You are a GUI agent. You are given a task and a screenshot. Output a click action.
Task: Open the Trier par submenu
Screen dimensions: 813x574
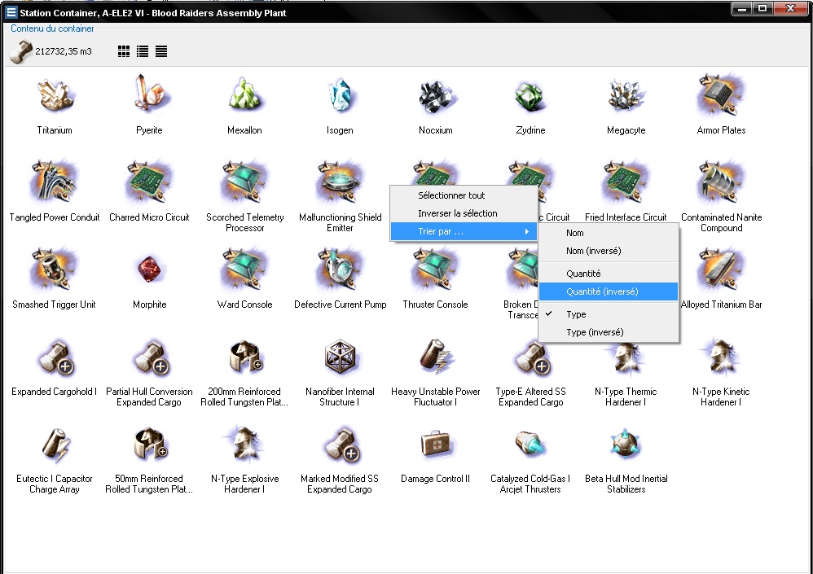[x=464, y=231]
